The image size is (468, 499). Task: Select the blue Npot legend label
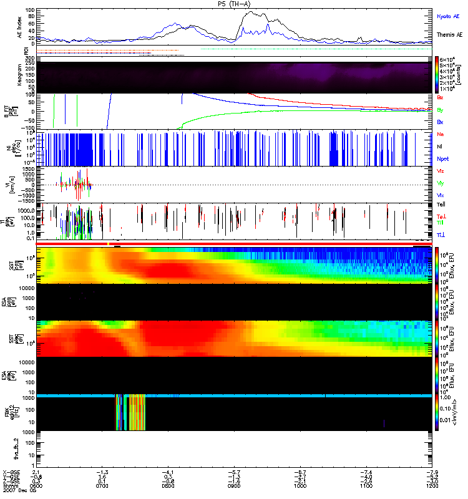[x=443, y=159]
